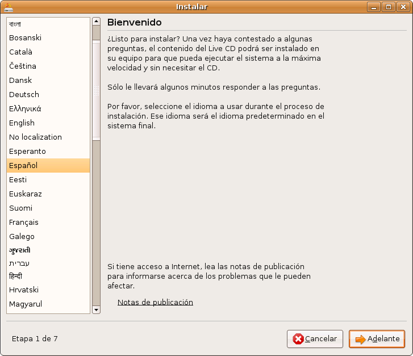This screenshot has width=413, height=356.
Task: Click the Bienvenido heading
Action: coord(134,22)
